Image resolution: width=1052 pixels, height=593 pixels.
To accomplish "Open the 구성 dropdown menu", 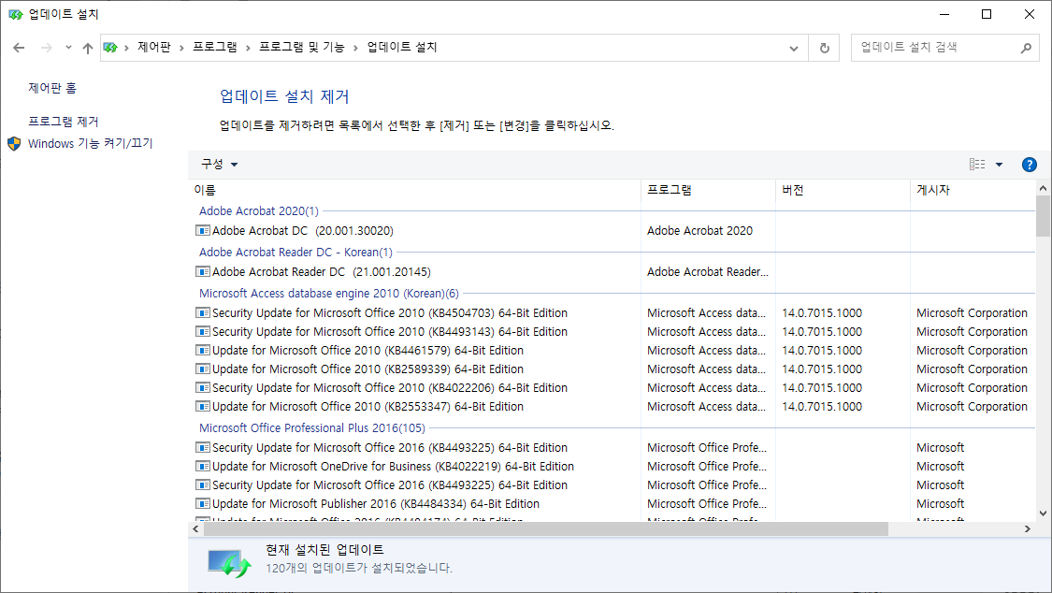I will pos(220,164).
